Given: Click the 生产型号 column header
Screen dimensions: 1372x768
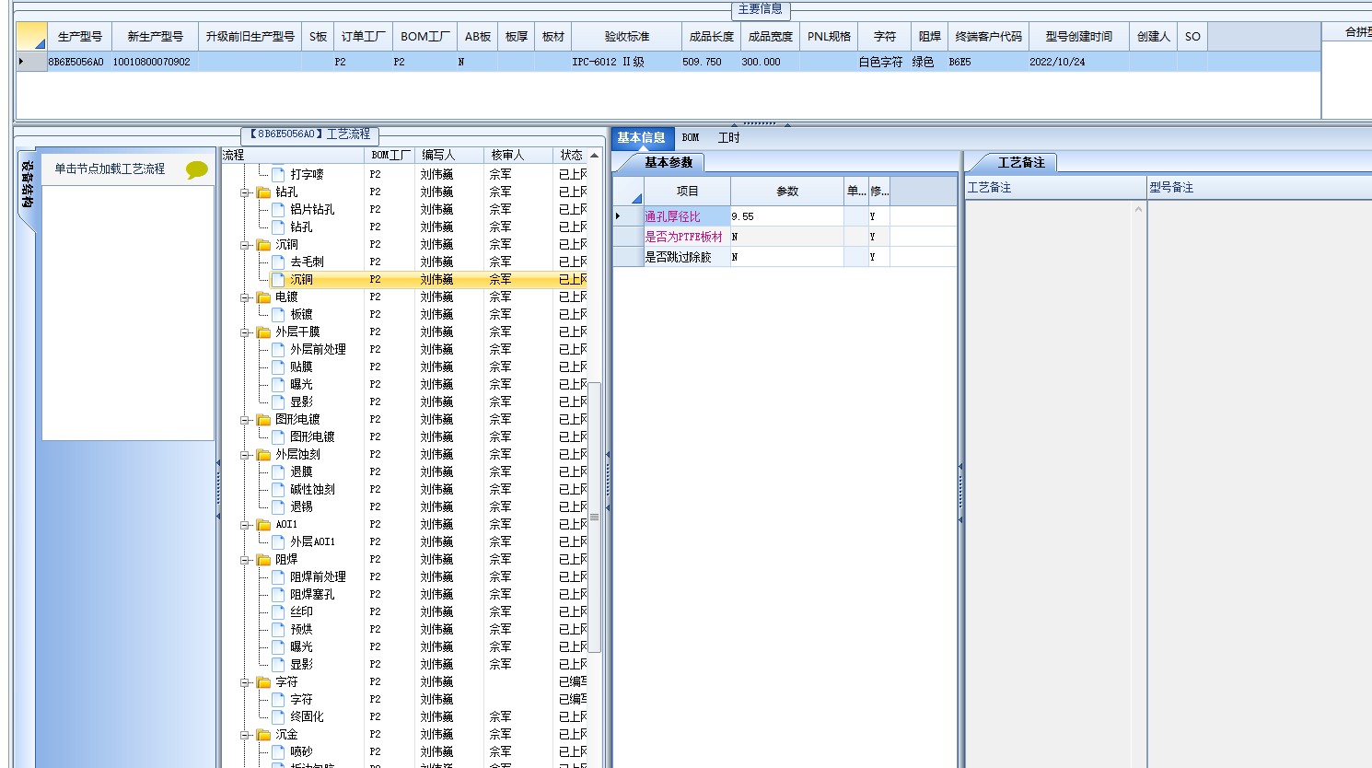Looking at the screenshot, I should click(x=79, y=37).
